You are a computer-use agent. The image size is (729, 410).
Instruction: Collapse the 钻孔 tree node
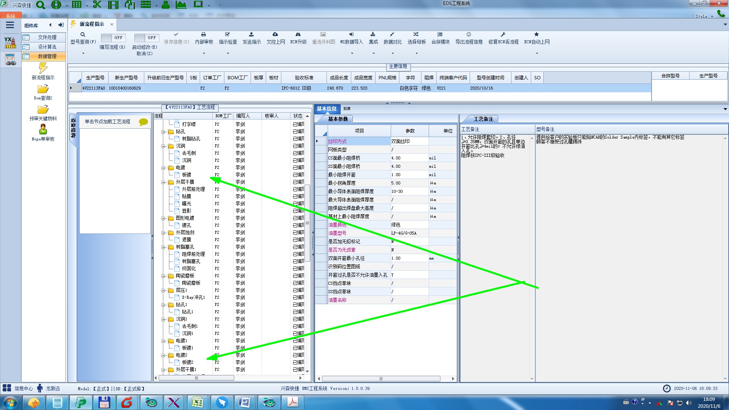[163, 132]
